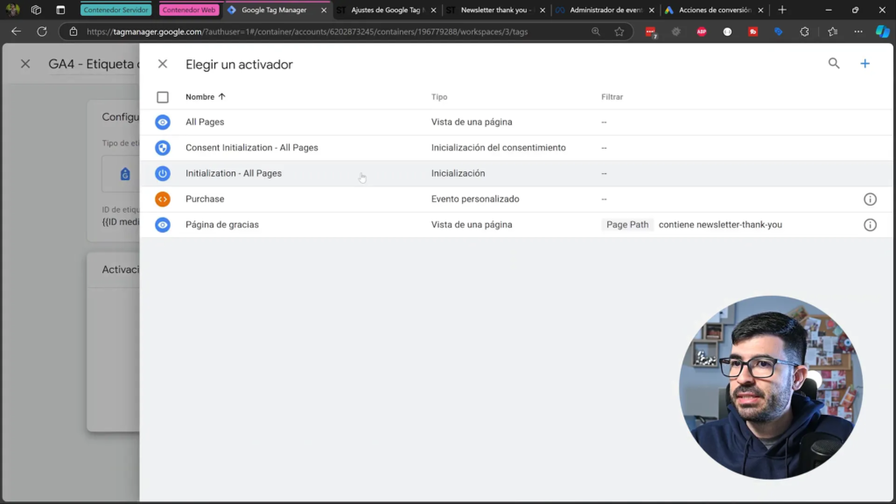Viewport: 896px width, 504px height.
Task: Click 'Evento personalizado' type cell
Action: point(475,199)
